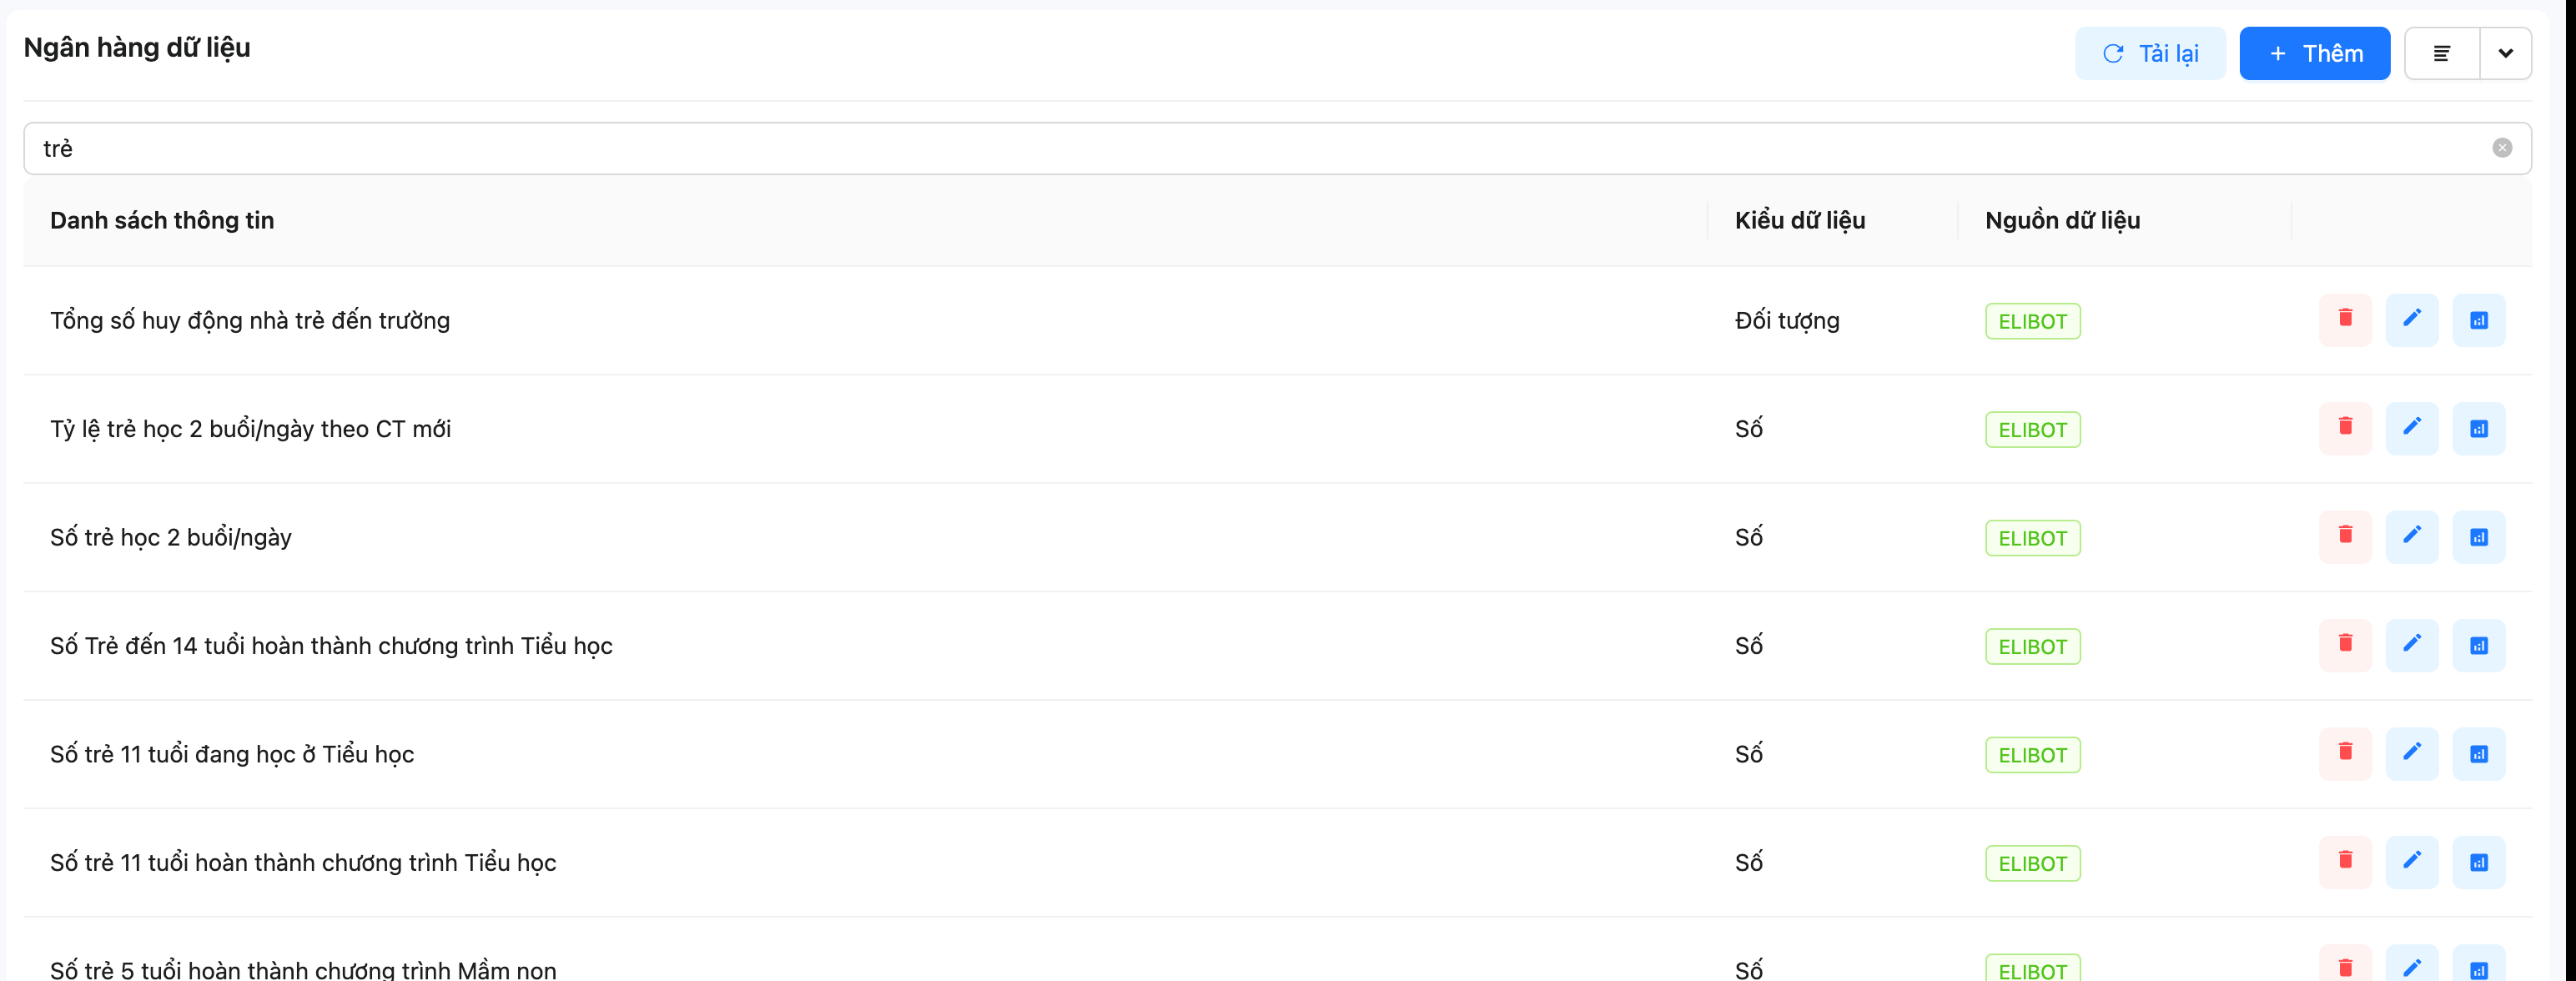Click the Tải lại reload button

click(2149, 53)
